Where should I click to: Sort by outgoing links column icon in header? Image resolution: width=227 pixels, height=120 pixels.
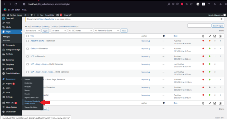pos(214,36)
